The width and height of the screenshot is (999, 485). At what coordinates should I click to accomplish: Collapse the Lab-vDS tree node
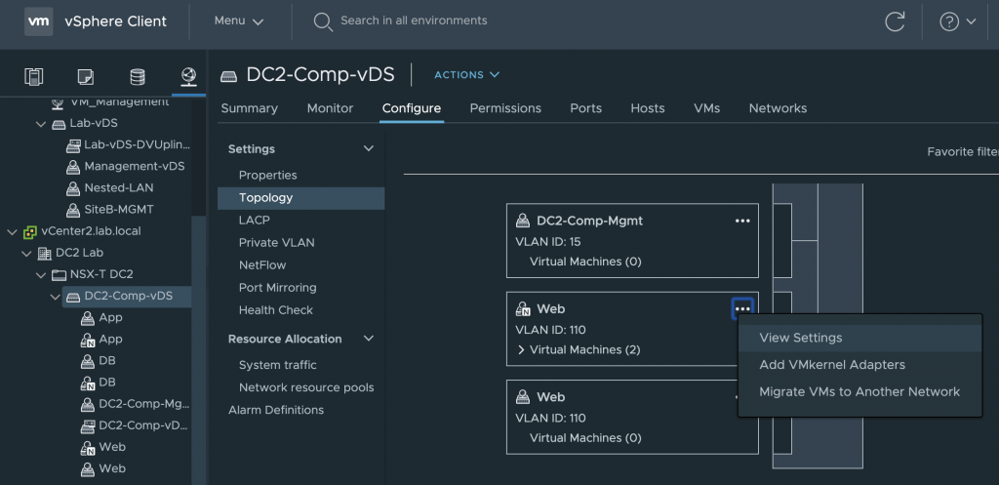(x=41, y=124)
